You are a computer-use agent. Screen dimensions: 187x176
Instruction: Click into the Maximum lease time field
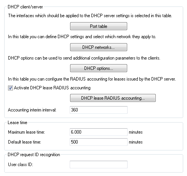99,132
